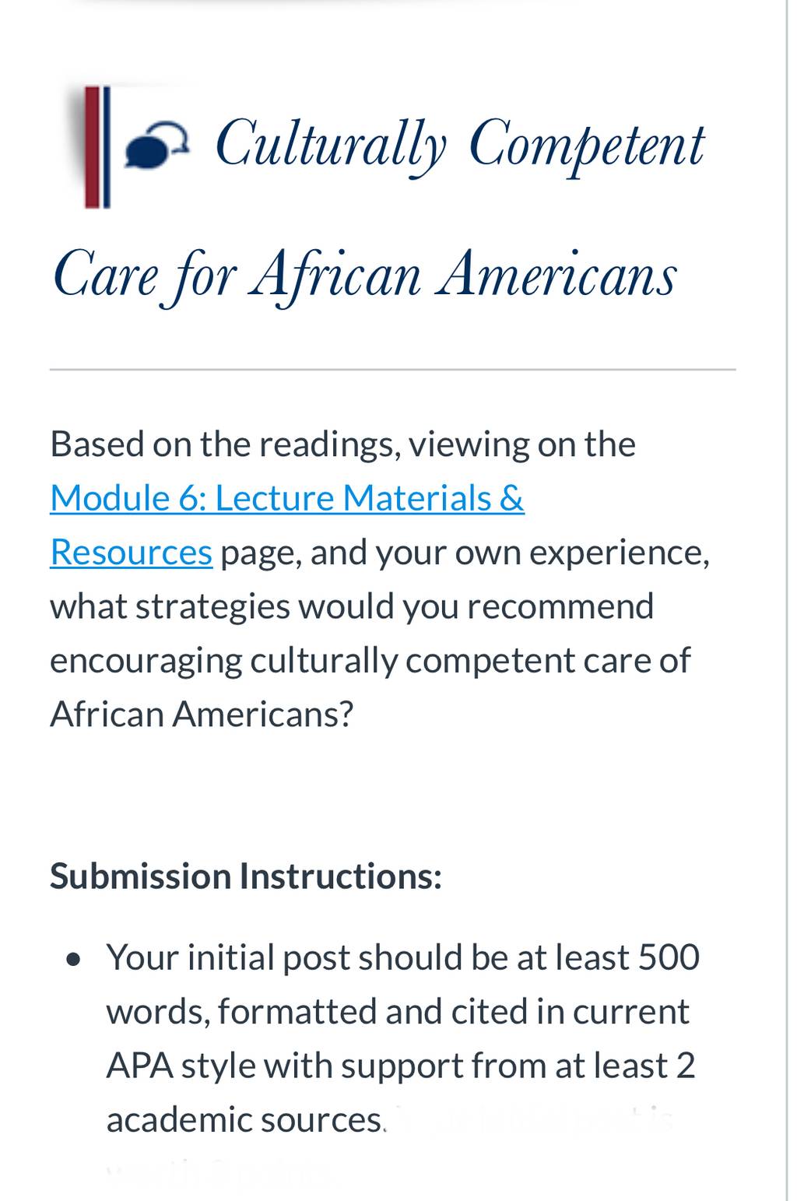Click the vertical scrollbar line at right edge
This screenshot has height=1201, width=797.
[787, 600]
